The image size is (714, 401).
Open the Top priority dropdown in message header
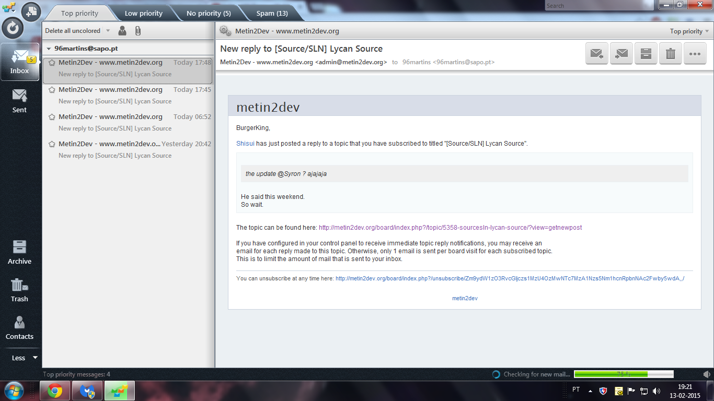pos(689,31)
